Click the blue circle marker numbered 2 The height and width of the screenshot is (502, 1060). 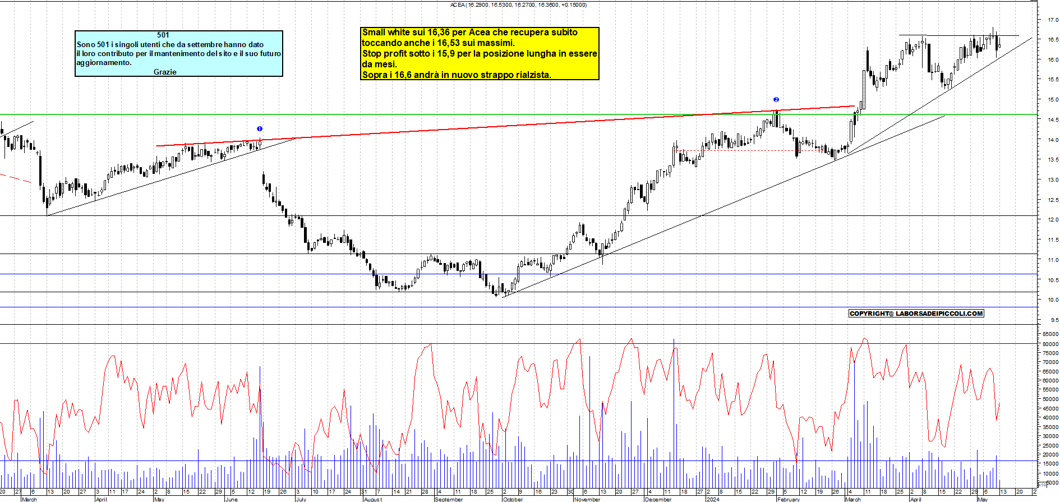click(x=776, y=99)
